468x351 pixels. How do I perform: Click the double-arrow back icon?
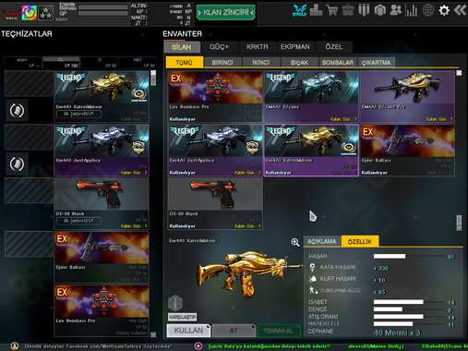(x=461, y=10)
